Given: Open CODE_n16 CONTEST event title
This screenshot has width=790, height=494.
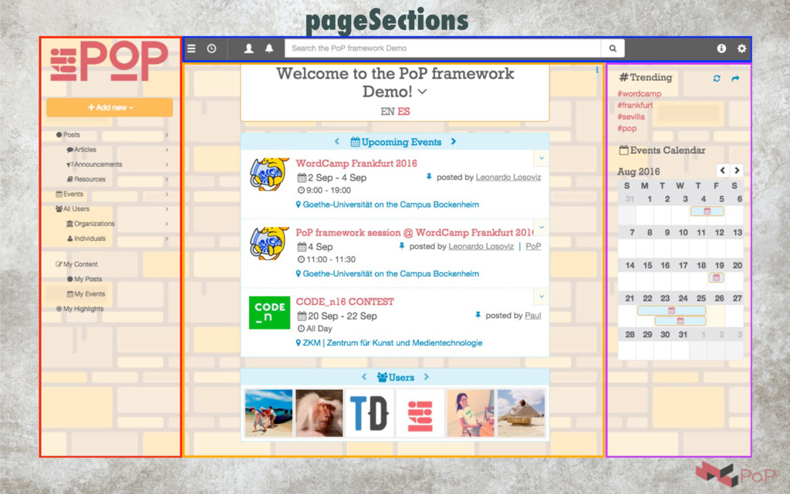Looking at the screenshot, I should (x=345, y=302).
